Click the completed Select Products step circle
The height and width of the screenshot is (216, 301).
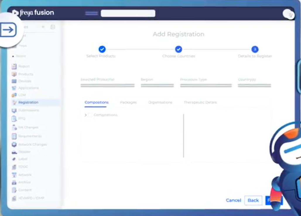tap(102, 49)
